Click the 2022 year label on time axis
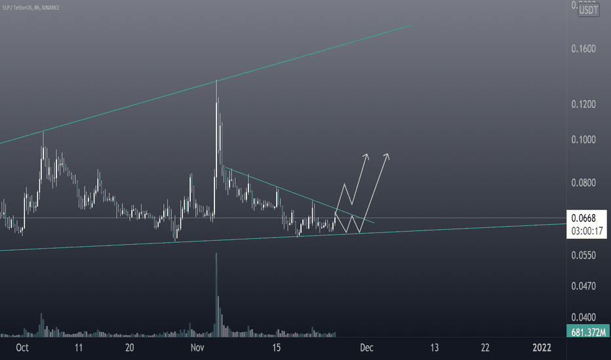Screen dimensions: 611x360 pos(542,348)
